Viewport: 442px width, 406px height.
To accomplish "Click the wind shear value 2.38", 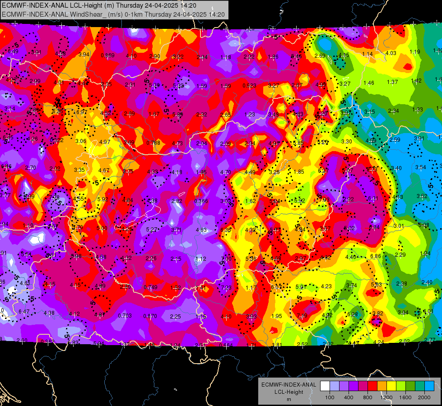I will coord(401,283).
